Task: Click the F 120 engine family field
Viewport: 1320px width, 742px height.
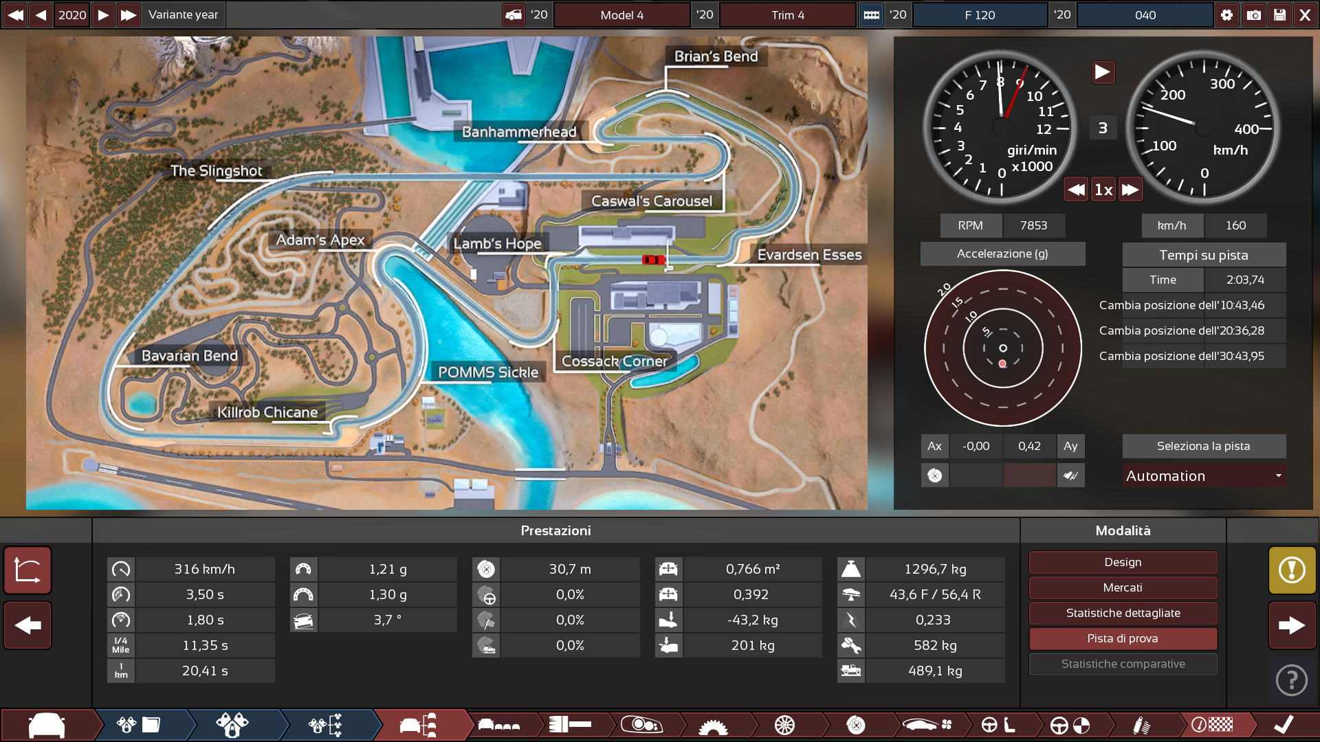Action: [980, 15]
